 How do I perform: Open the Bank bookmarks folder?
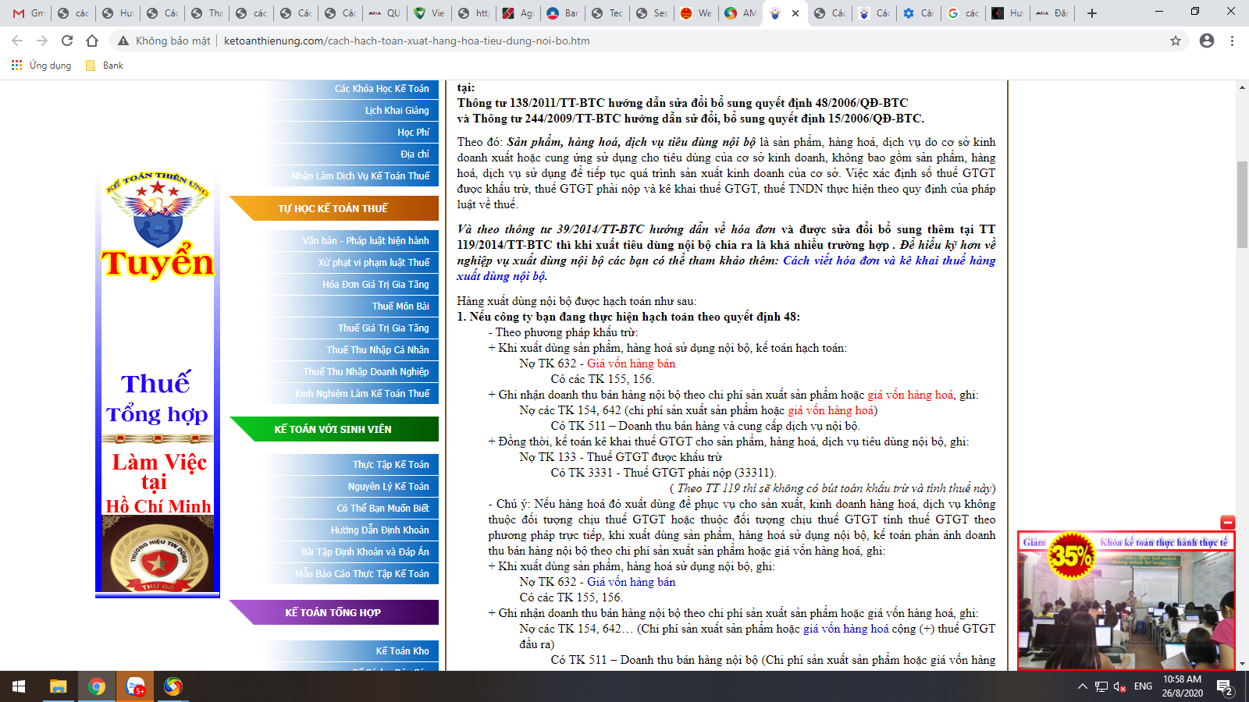coord(105,66)
